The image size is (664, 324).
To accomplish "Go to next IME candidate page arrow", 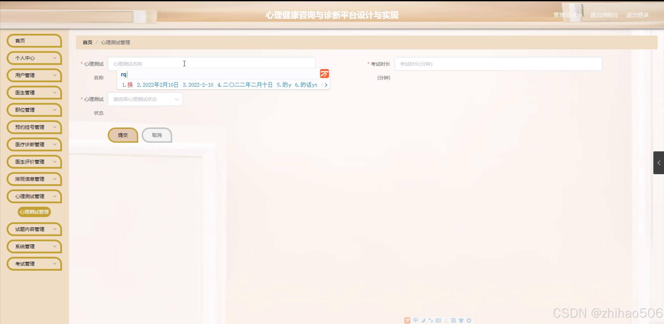I will (x=326, y=85).
